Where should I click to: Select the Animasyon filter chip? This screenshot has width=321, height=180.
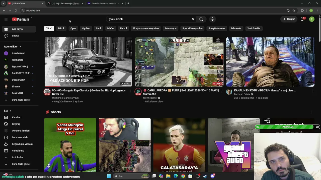click(x=171, y=28)
